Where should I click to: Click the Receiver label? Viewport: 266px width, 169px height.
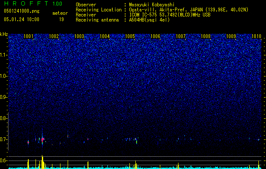point(86,15)
